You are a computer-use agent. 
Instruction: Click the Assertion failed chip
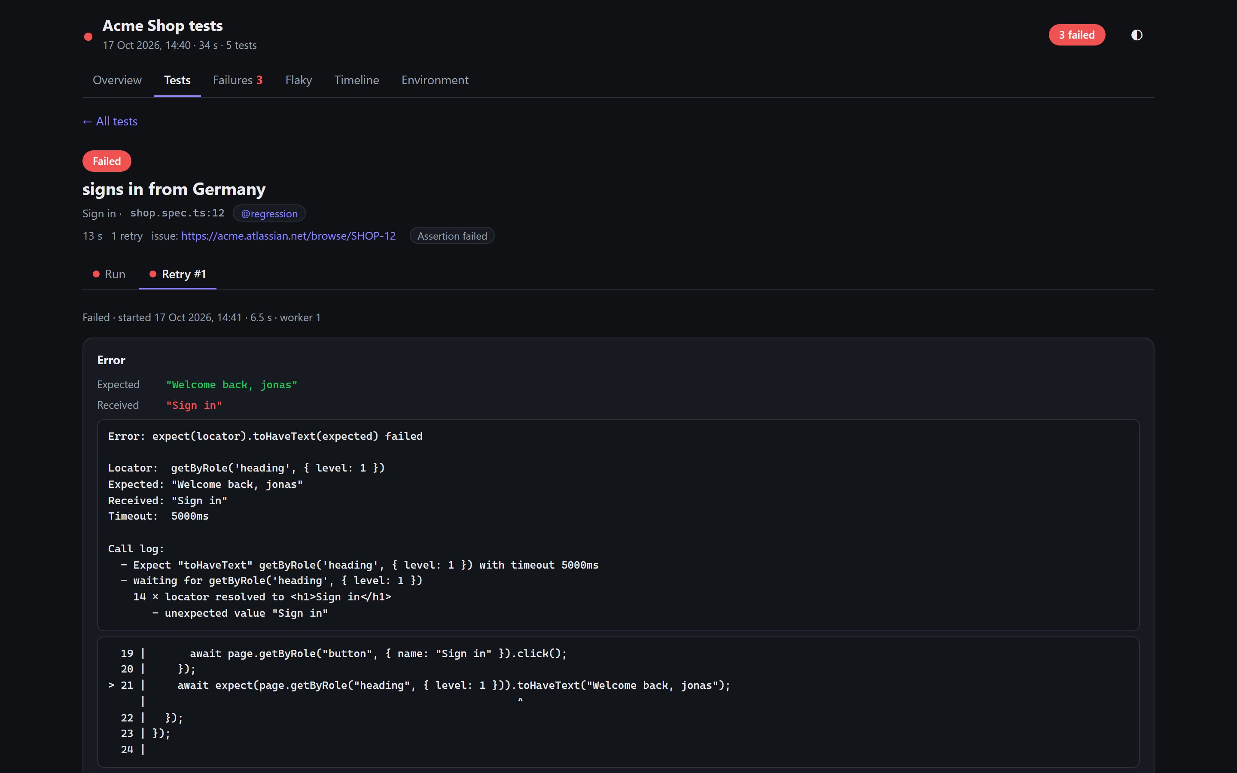[x=452, y=236]
